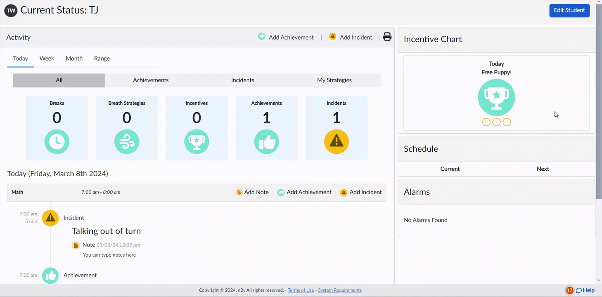The height and width of the screenshot is (297, 602).
Task: Click the Help chat bubble icon
Action: click(x=579, y=290)
